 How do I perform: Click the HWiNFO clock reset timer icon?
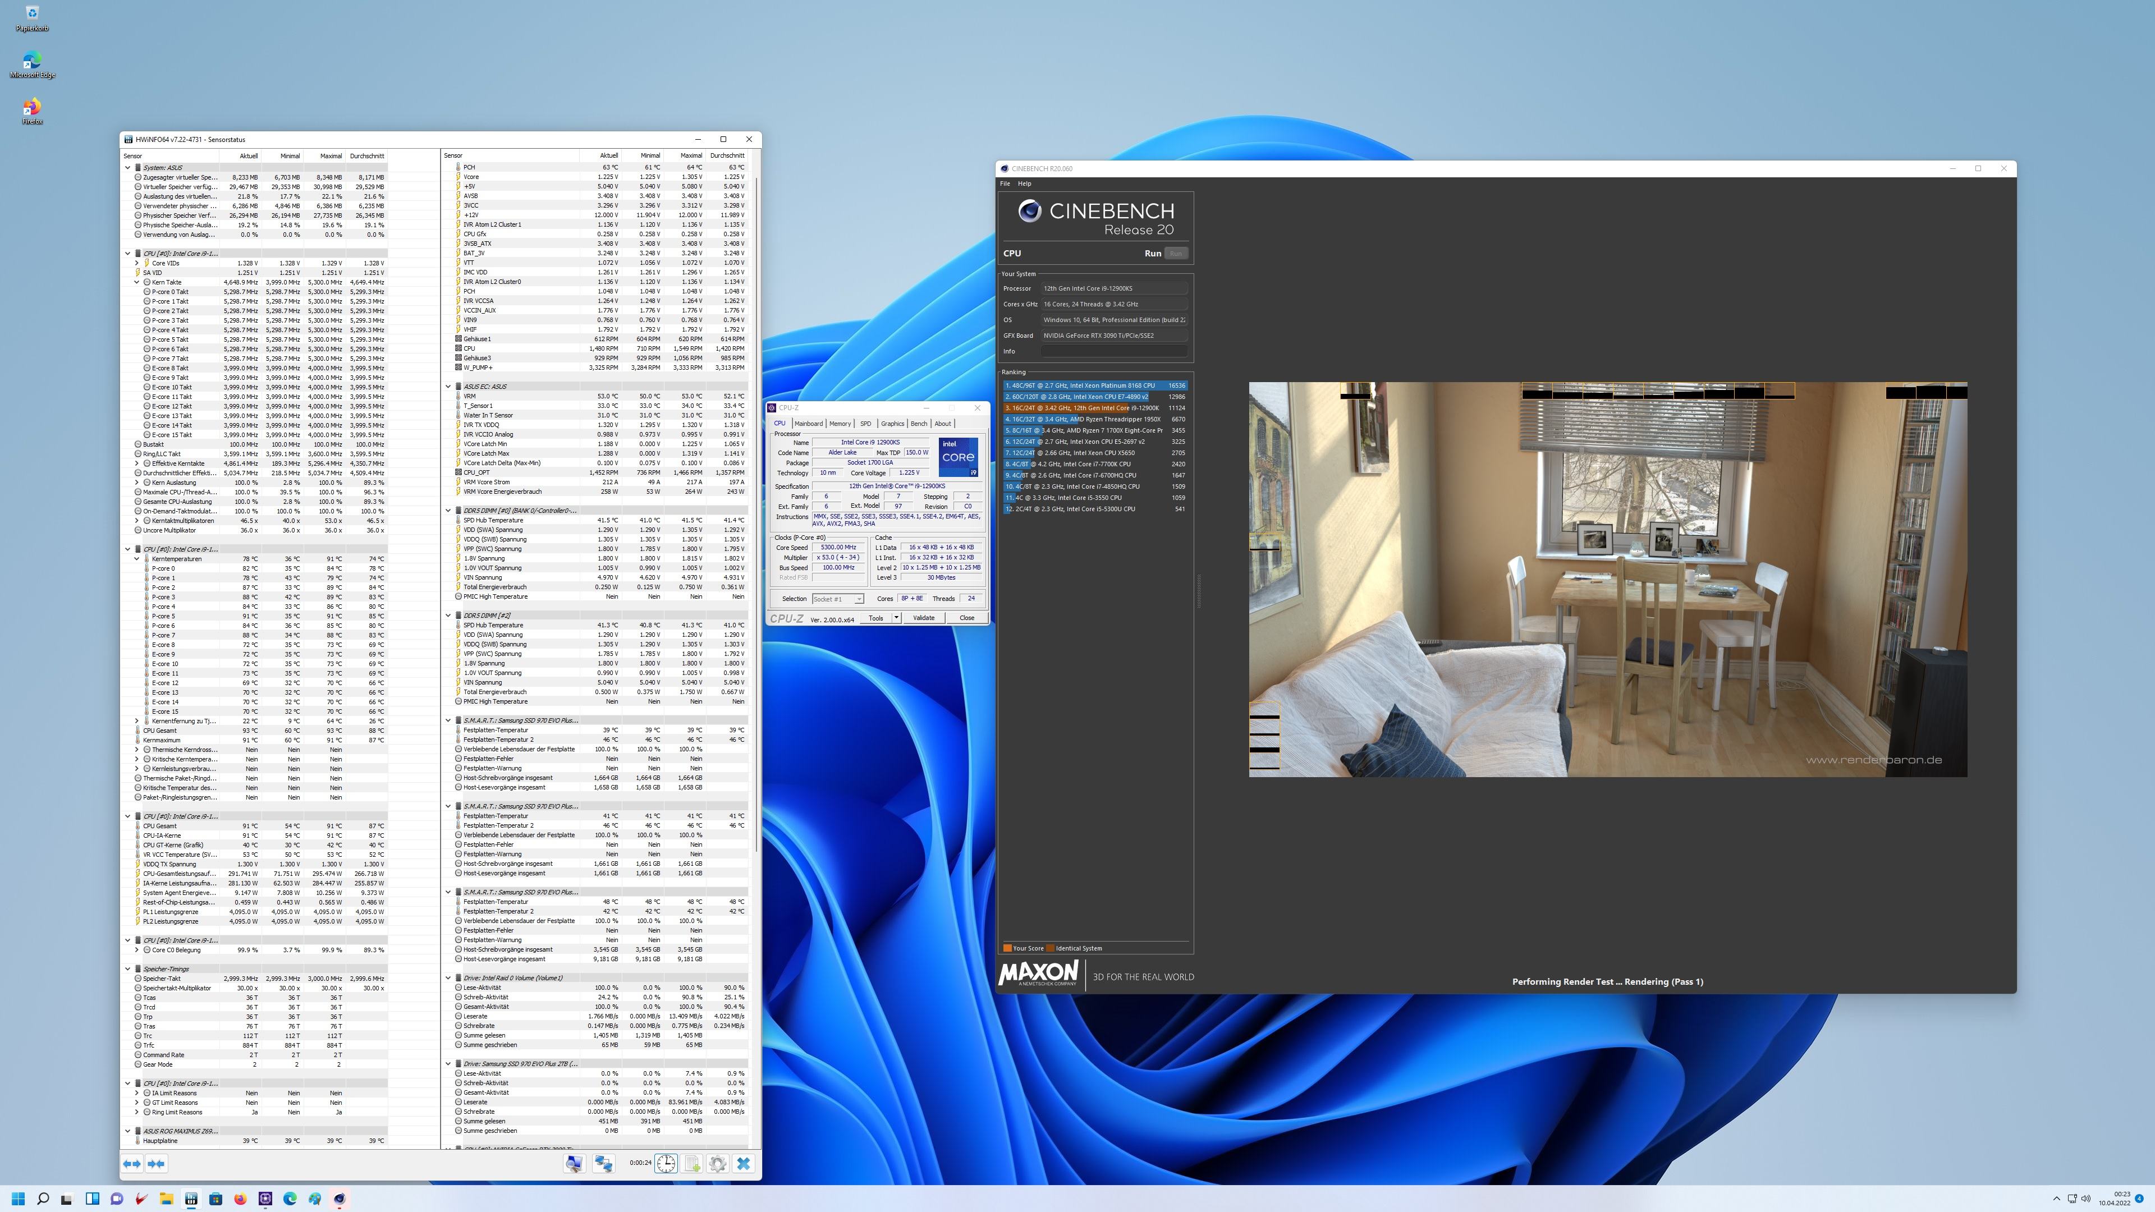(x=666, y=1164)
